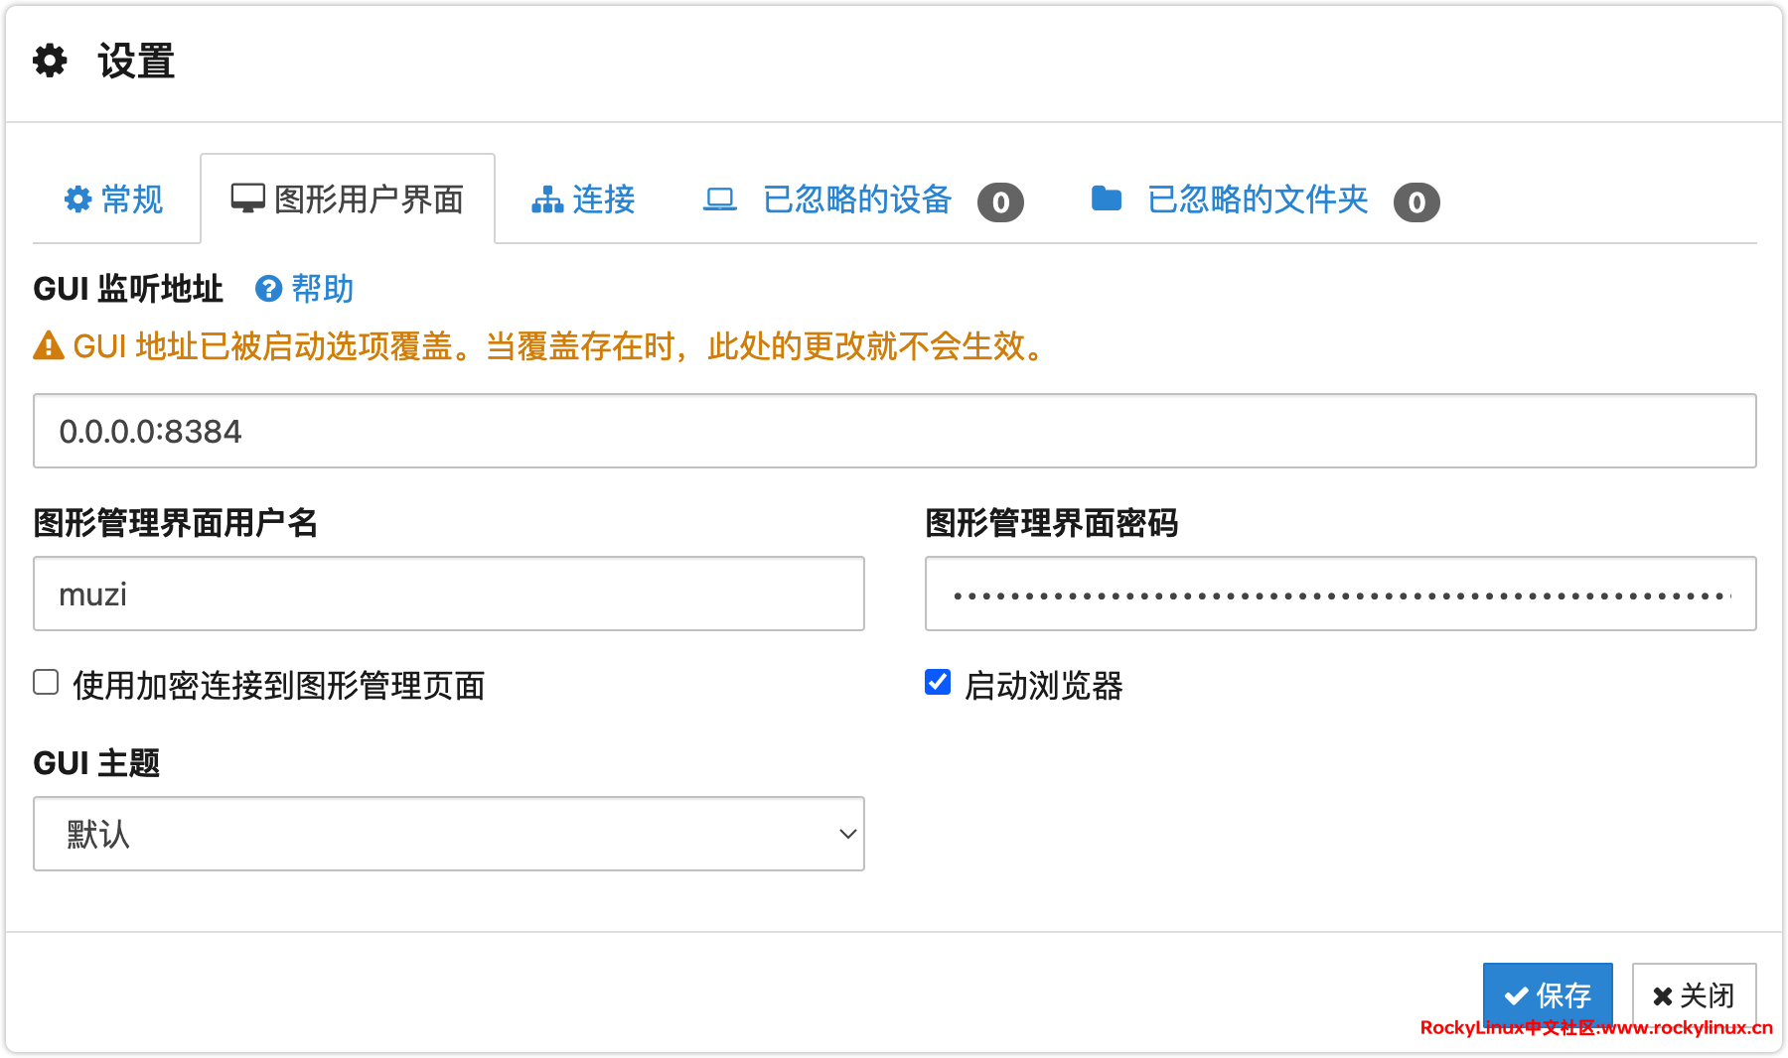Image resolution: width=1788 pixels, height=1058 pixels.
Task: Click the question mark help icon
Action: coord(268,289)
